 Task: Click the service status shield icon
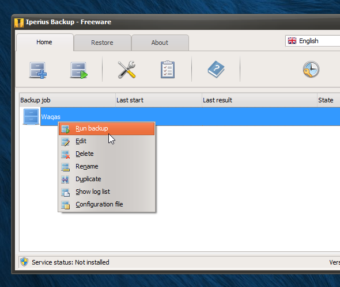[24, 262]
